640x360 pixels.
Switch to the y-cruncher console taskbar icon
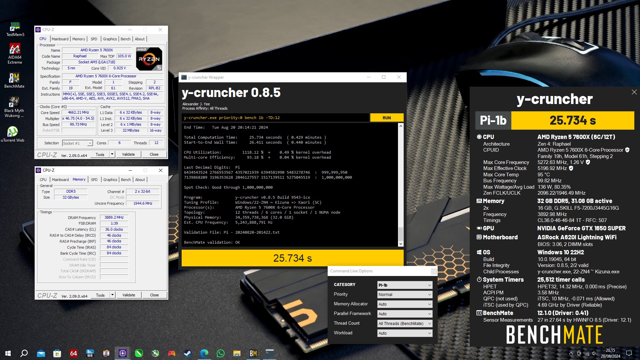click(269, 353)
